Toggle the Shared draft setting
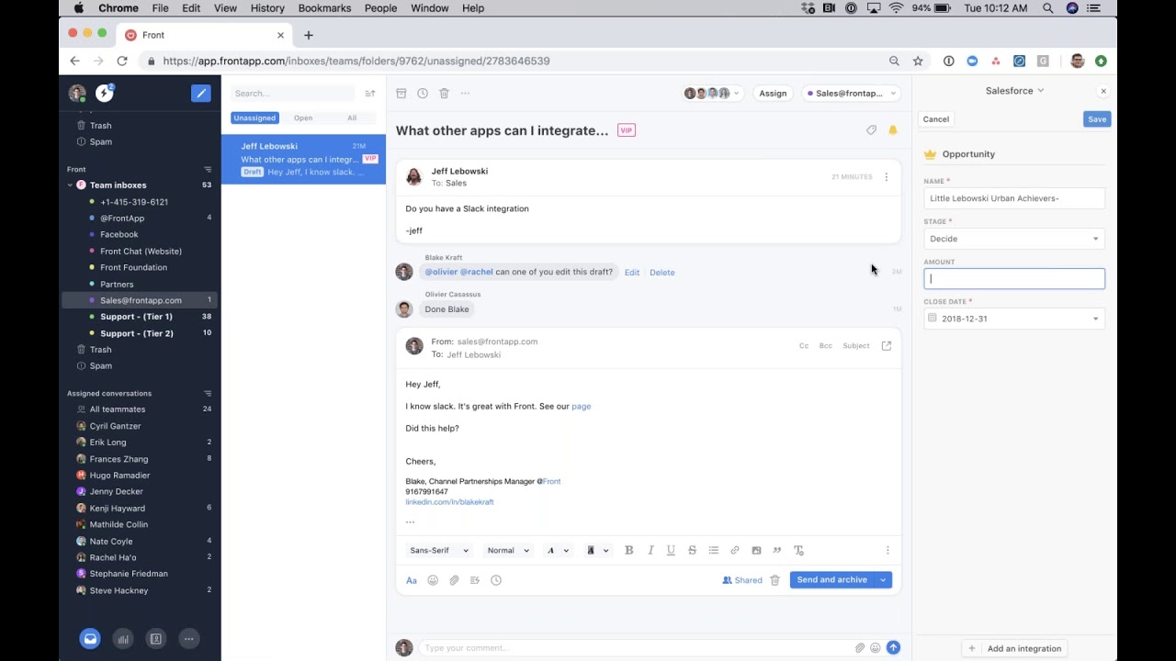This screenshot has height=661, width=1176. pyautogui.click(x=742, y=580)
